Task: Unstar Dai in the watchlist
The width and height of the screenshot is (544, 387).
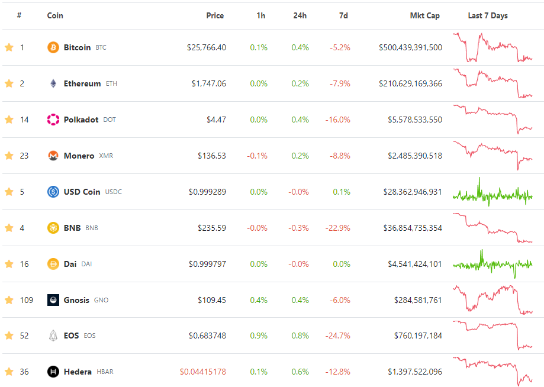Action: [9, 264]
